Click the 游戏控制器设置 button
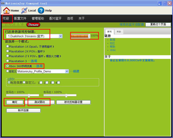This screenshot has height=138, width=173. tap(73, 102)
